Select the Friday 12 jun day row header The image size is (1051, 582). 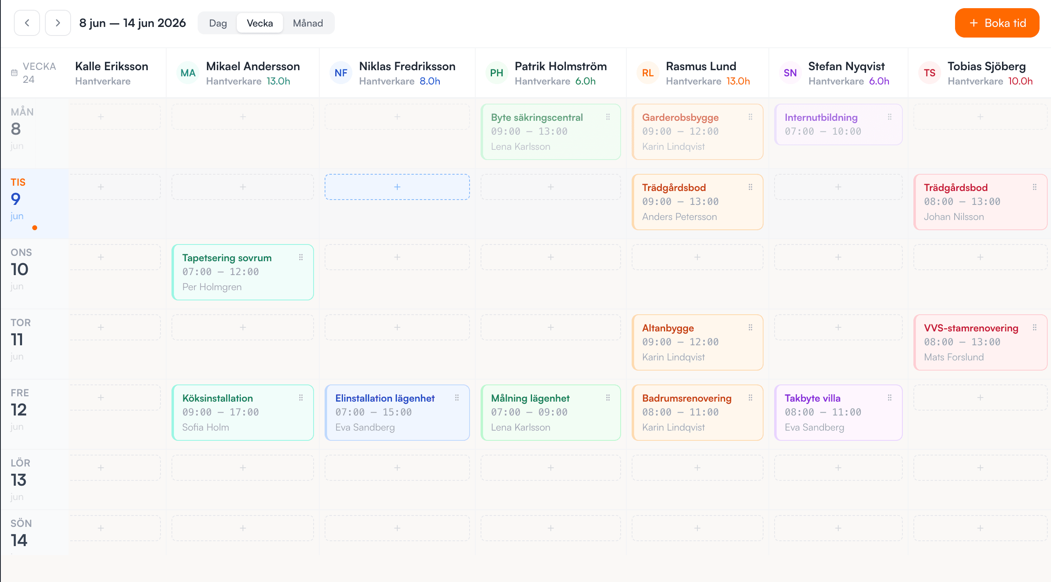pyautogui.click(x=34, y=414)
